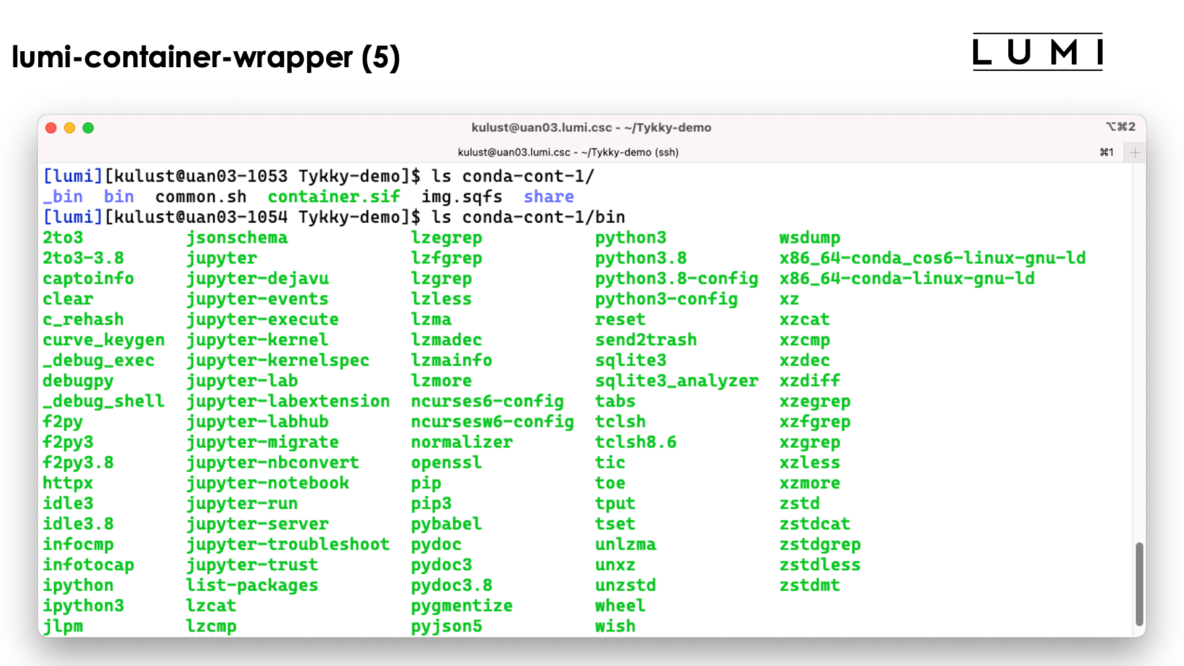This screenshot has height=666, width=1184.
Task: Click the yellow minimize window button
Action: click(70, 128)
